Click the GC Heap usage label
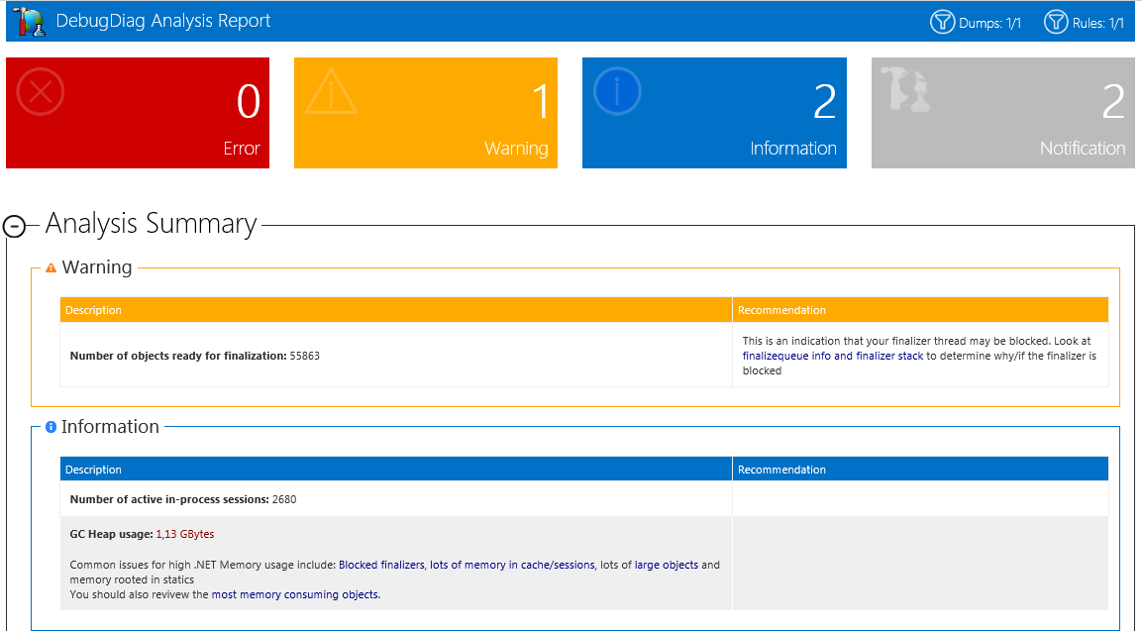The image size is (1142, 631). pos(112,534)
